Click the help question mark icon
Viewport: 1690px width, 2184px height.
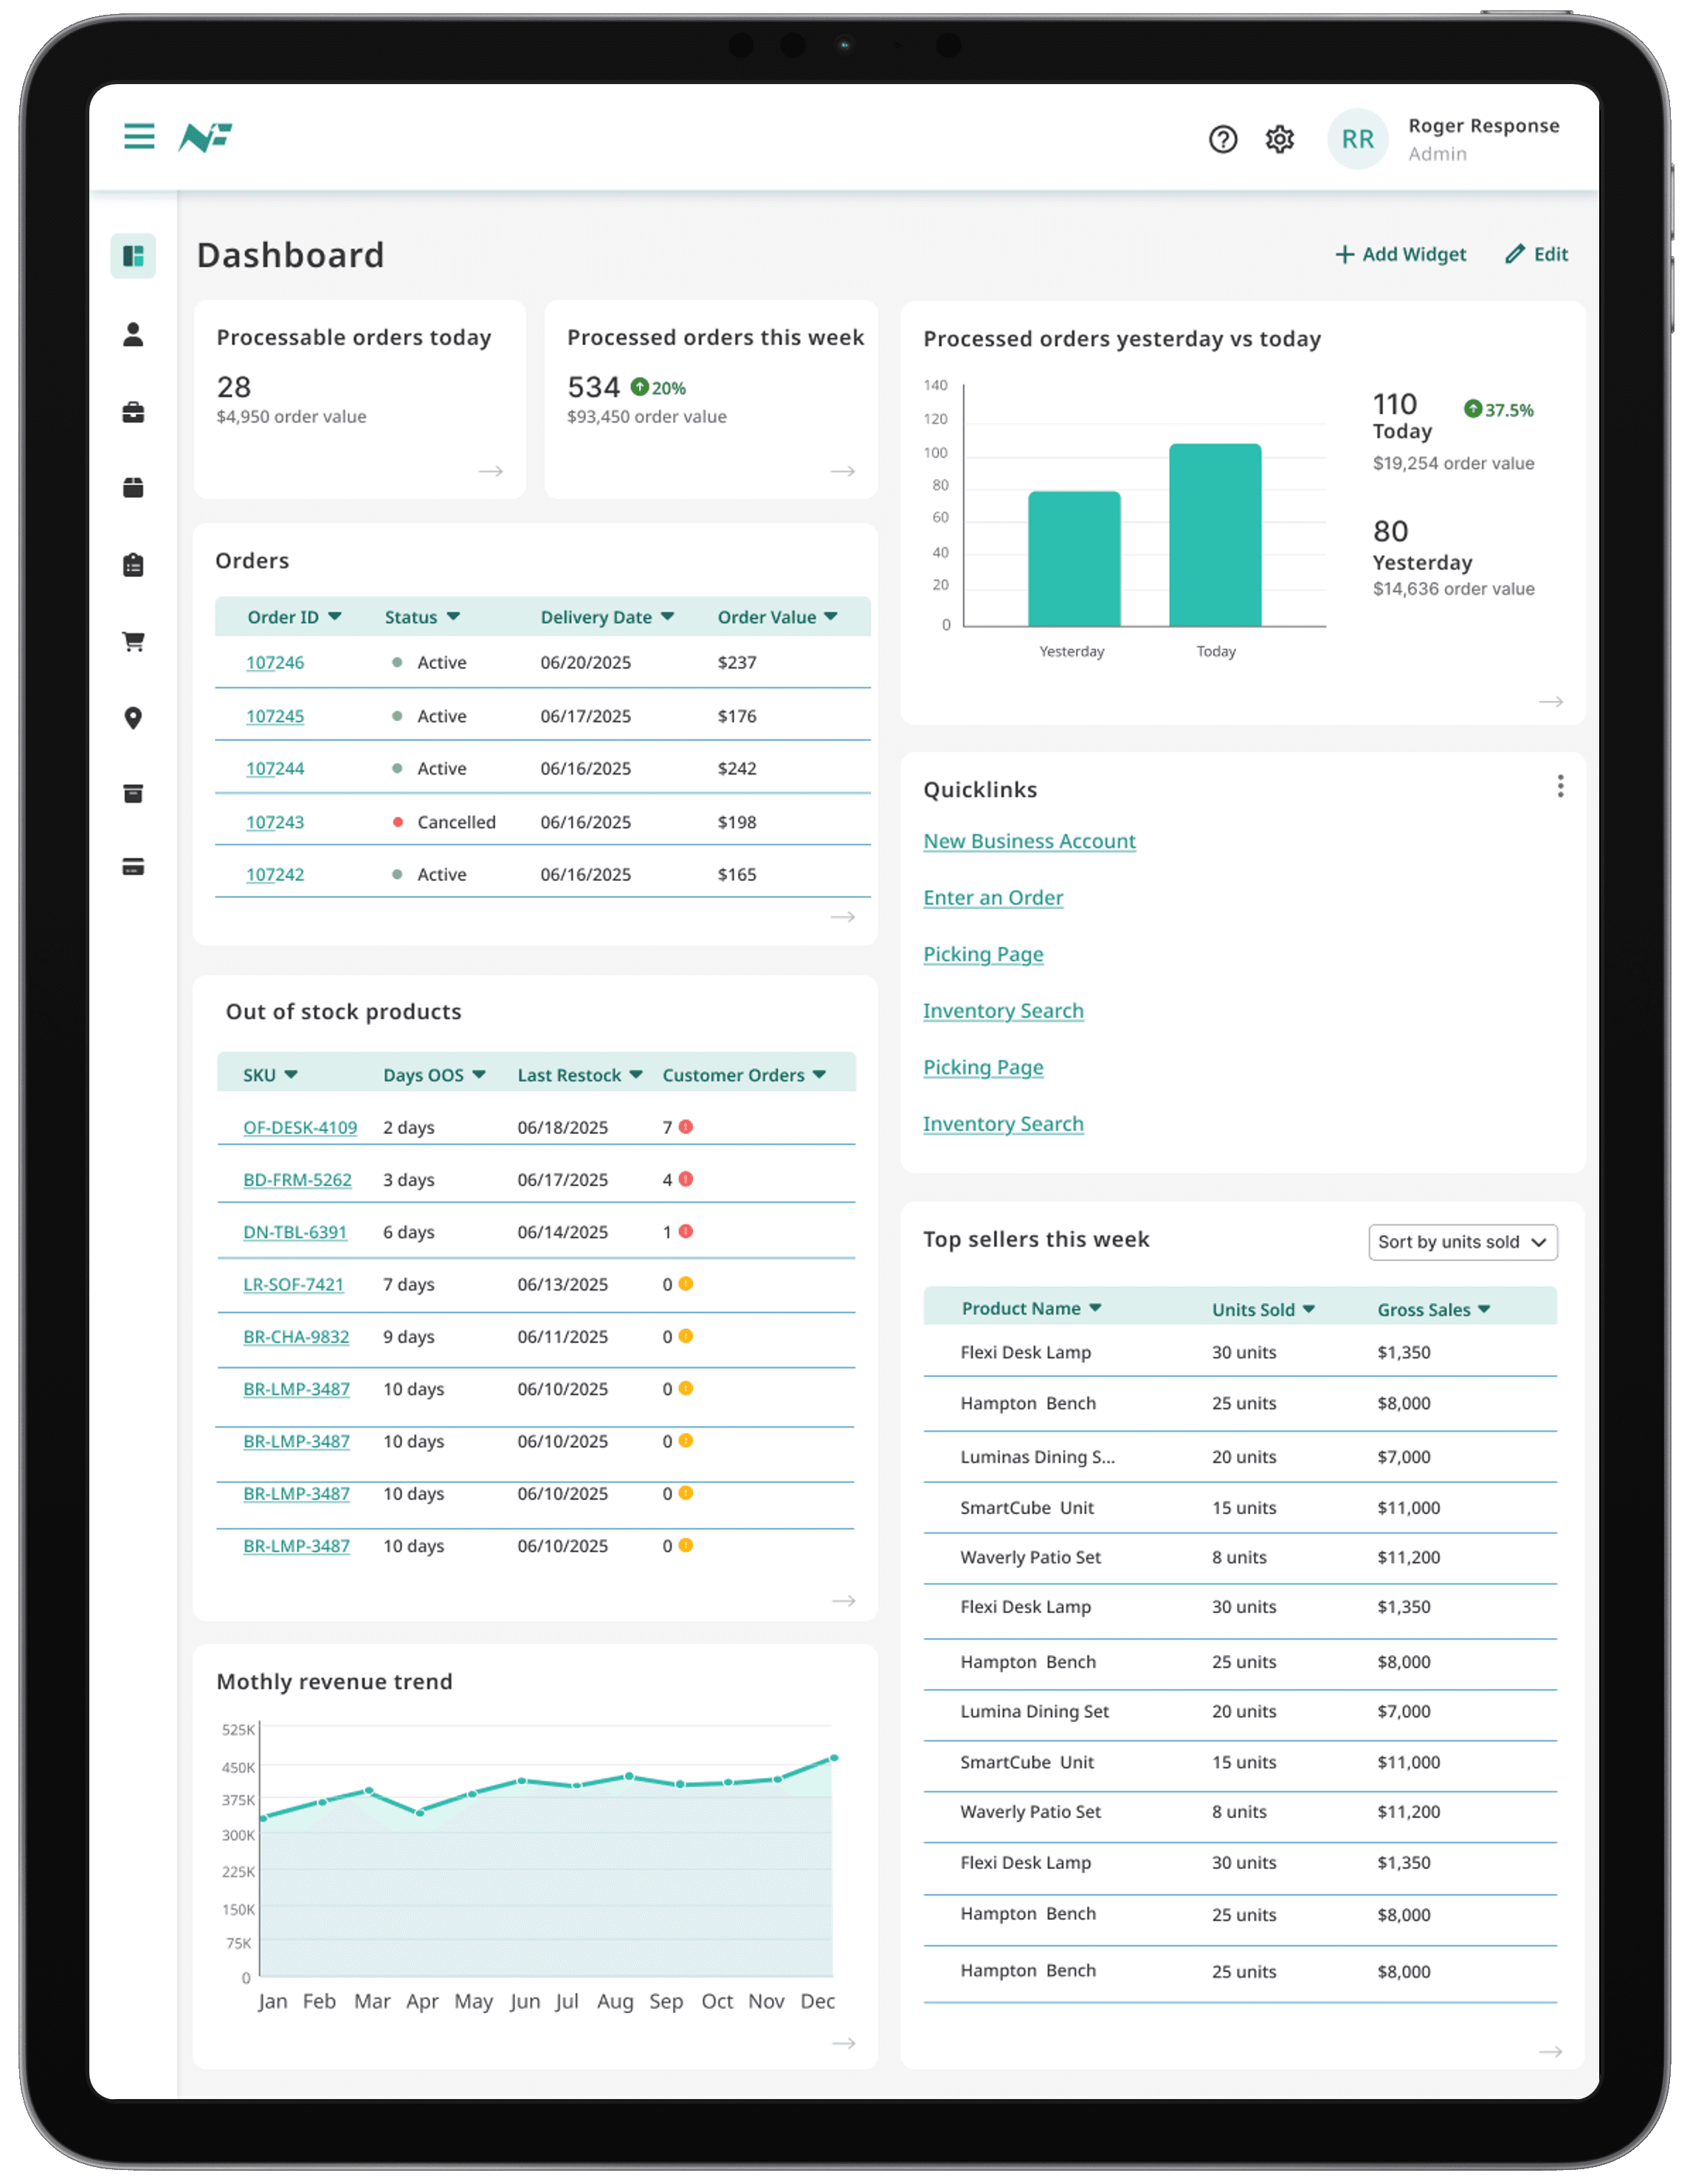[x=1222, y=139]
